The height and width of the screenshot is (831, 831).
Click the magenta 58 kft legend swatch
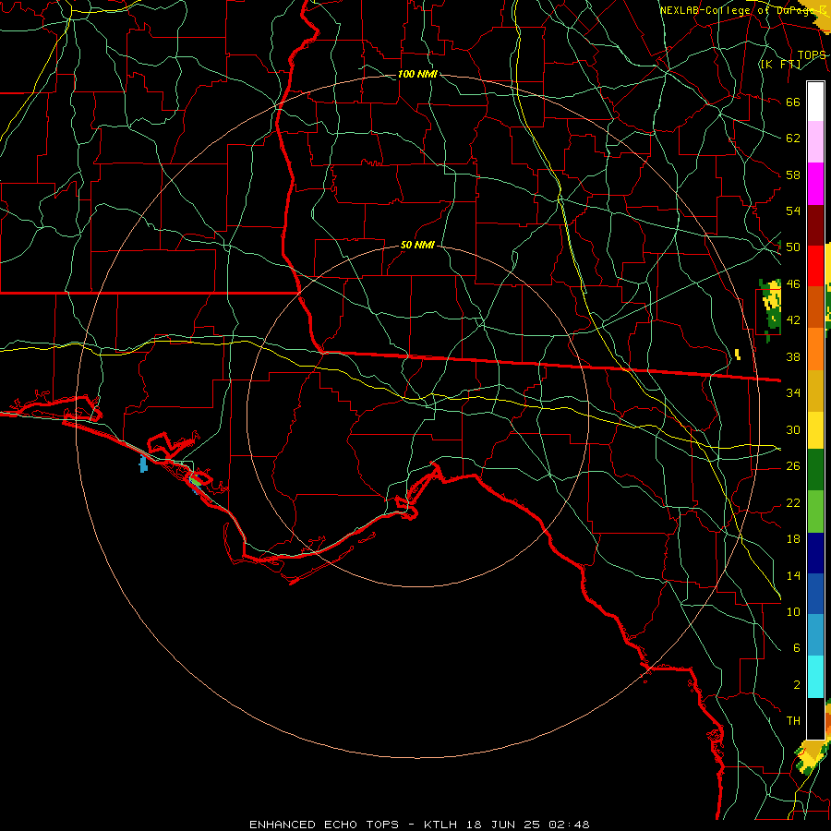pyautogui.click(x=815, y=184)
